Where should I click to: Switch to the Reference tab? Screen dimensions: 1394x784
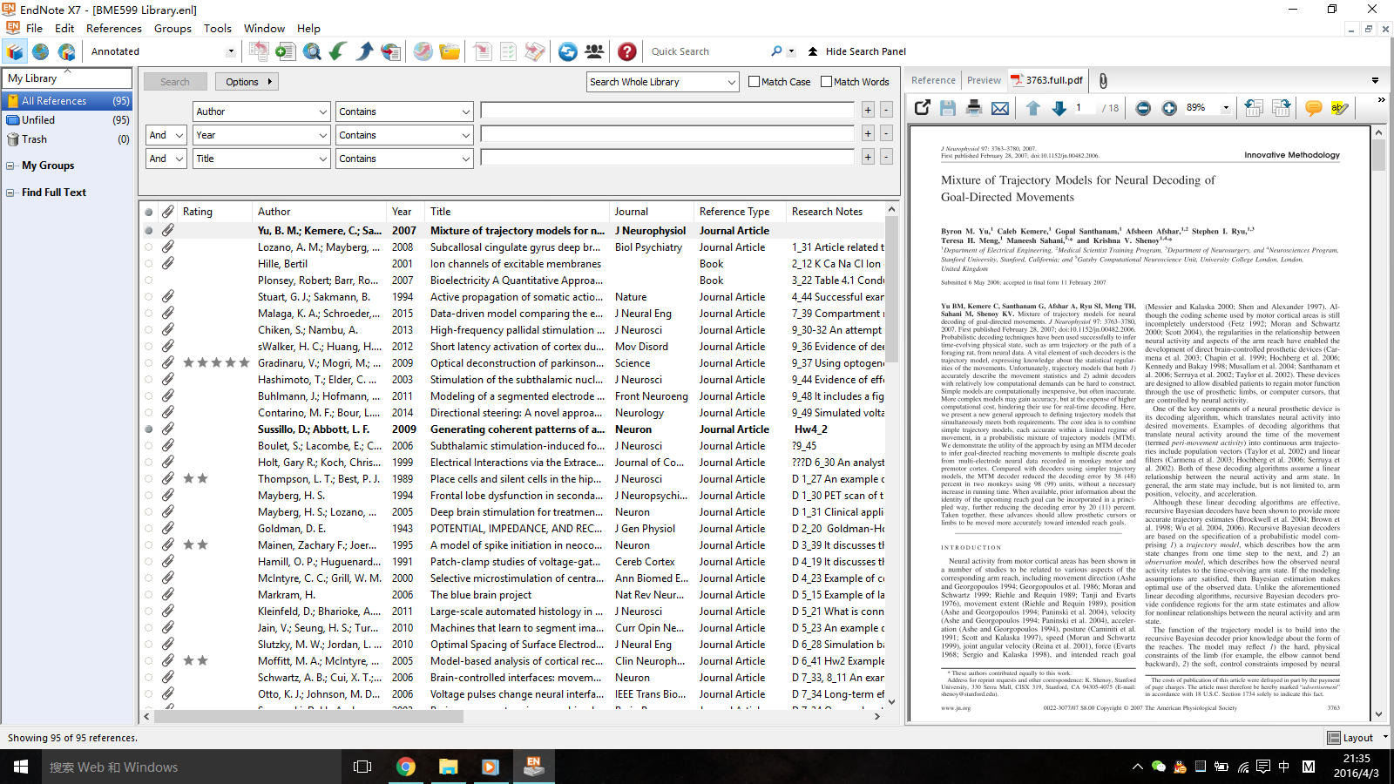[933, 80]
